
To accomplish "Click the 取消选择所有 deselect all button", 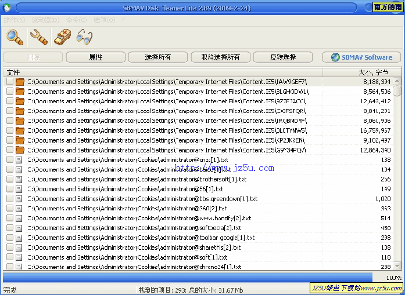I will (x=220, y=57).
